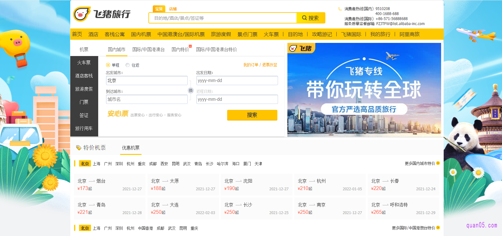Open the 北京 to 杭州 ¥210 fare
Image resolution: width=502 pixels, height=236 pixels.
(x=330, y=185)
